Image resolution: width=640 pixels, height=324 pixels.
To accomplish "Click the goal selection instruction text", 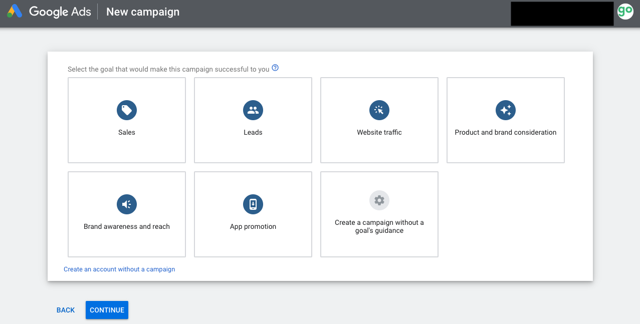I will [x=168, y=69].
